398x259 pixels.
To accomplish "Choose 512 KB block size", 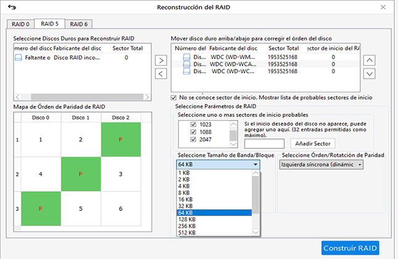I will [x=214, y=233].
